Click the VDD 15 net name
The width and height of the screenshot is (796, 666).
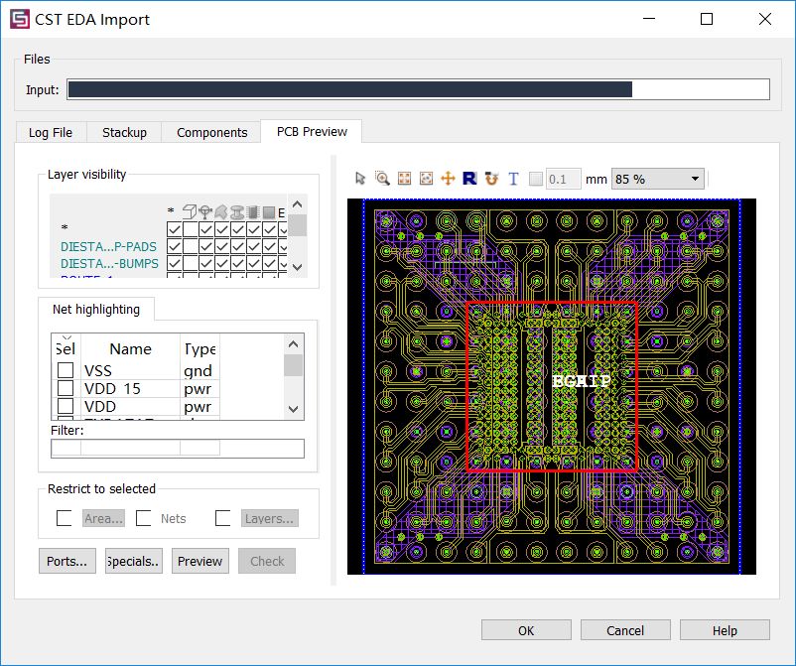[112, 388]
